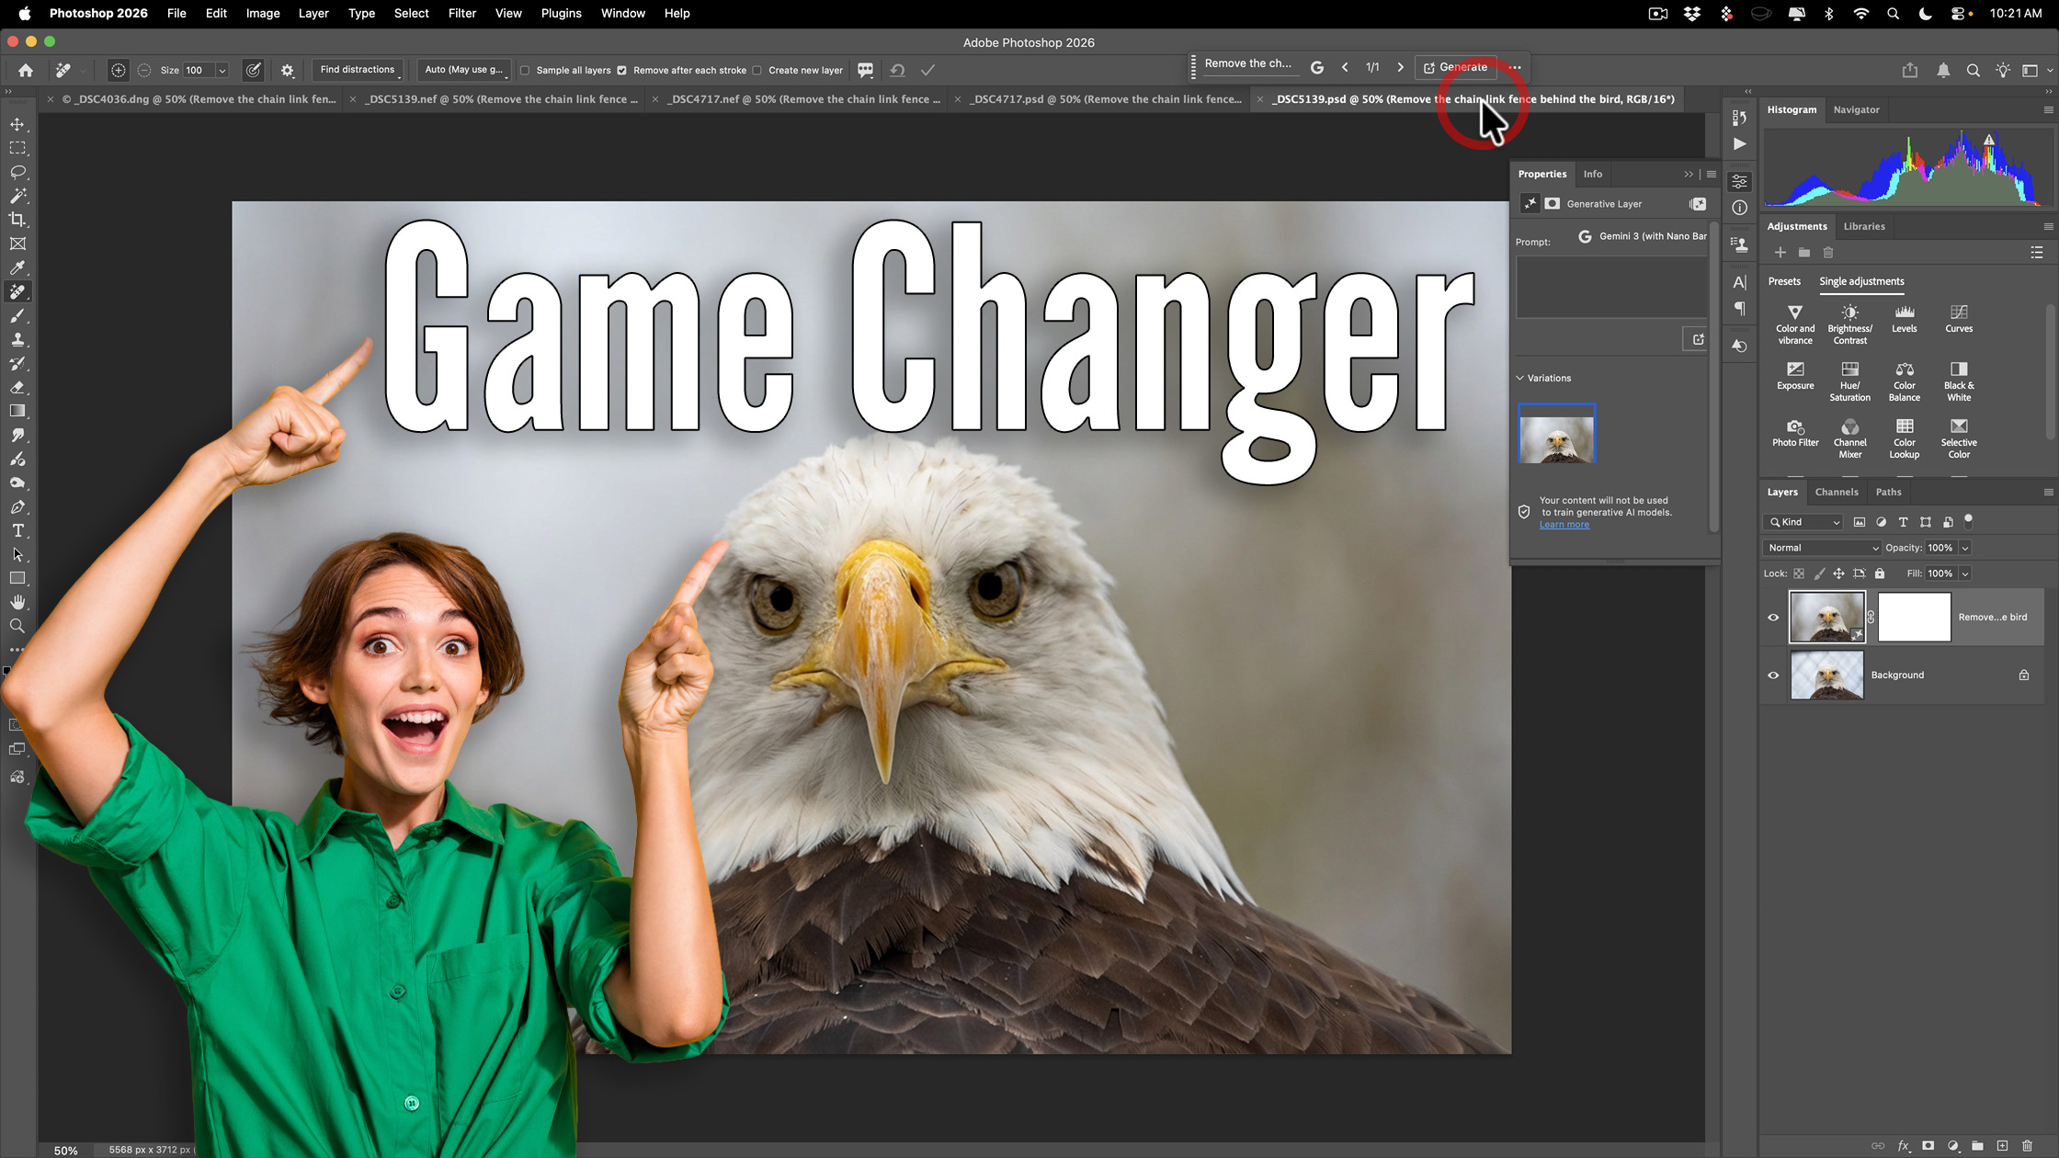2059x1158 pixels.
Task: Open the brush Size dropdown
Action: [x=222, y=70]
